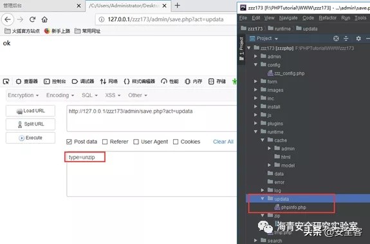Open the 火狐官方站点 bookmark folder

pos(22,31)
